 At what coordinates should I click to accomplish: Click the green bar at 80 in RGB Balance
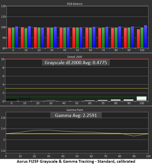click(116, 38)
